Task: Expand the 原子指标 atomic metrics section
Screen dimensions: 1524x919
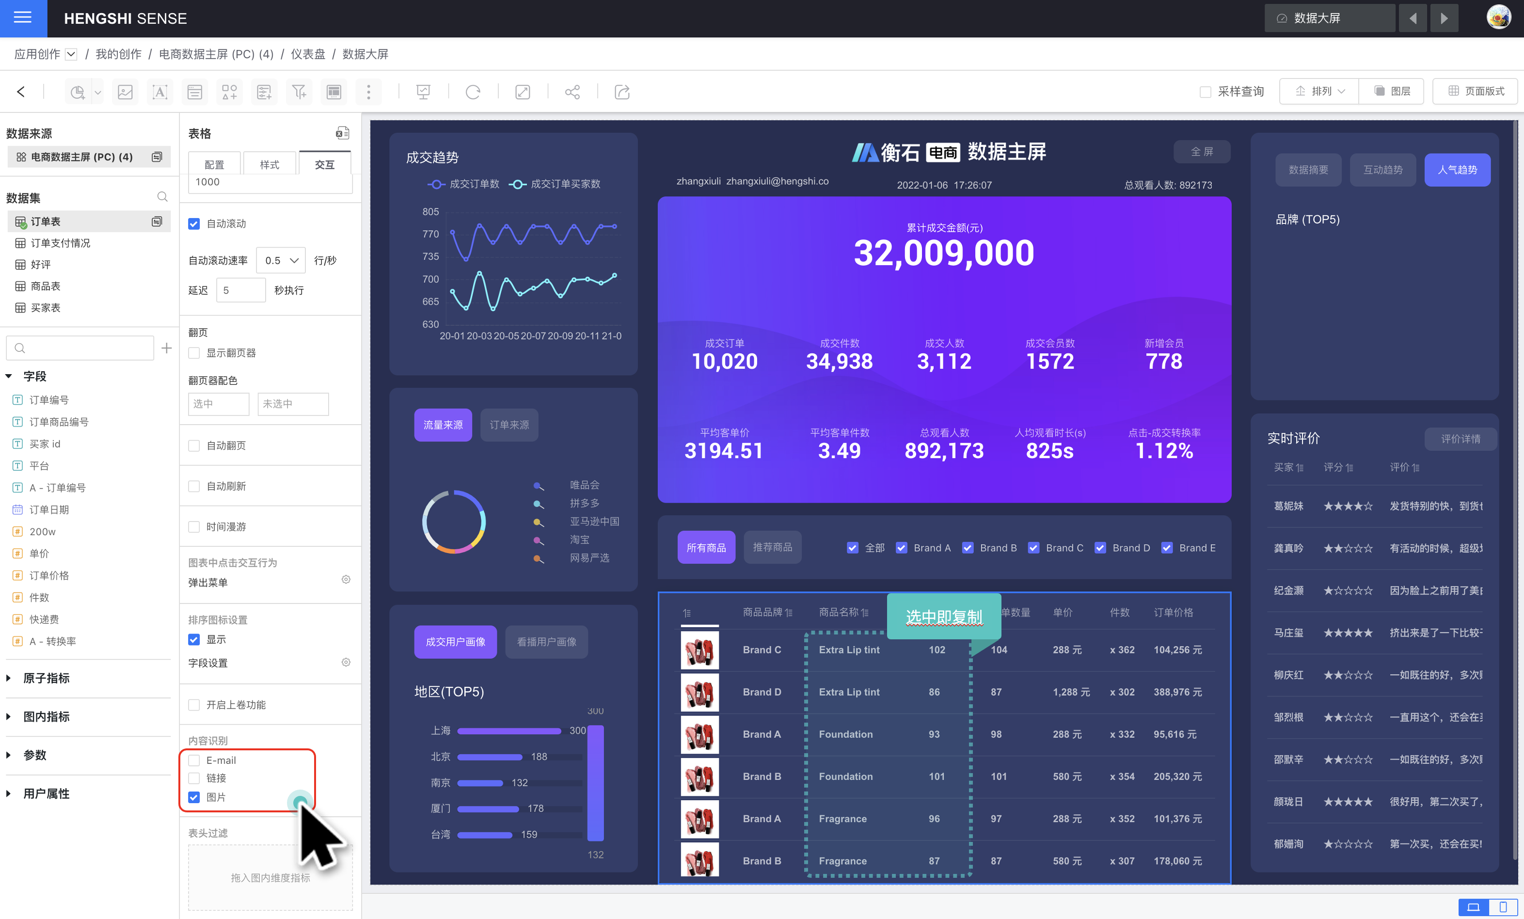Action: [10, 679]
